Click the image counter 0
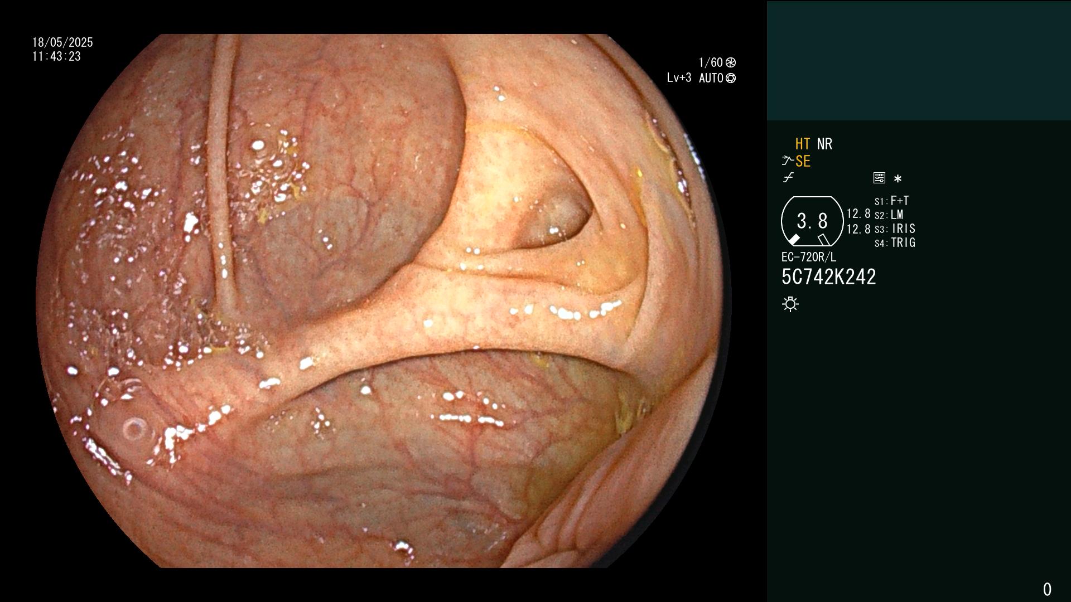1071x602 pixels. click(1047, 589)
